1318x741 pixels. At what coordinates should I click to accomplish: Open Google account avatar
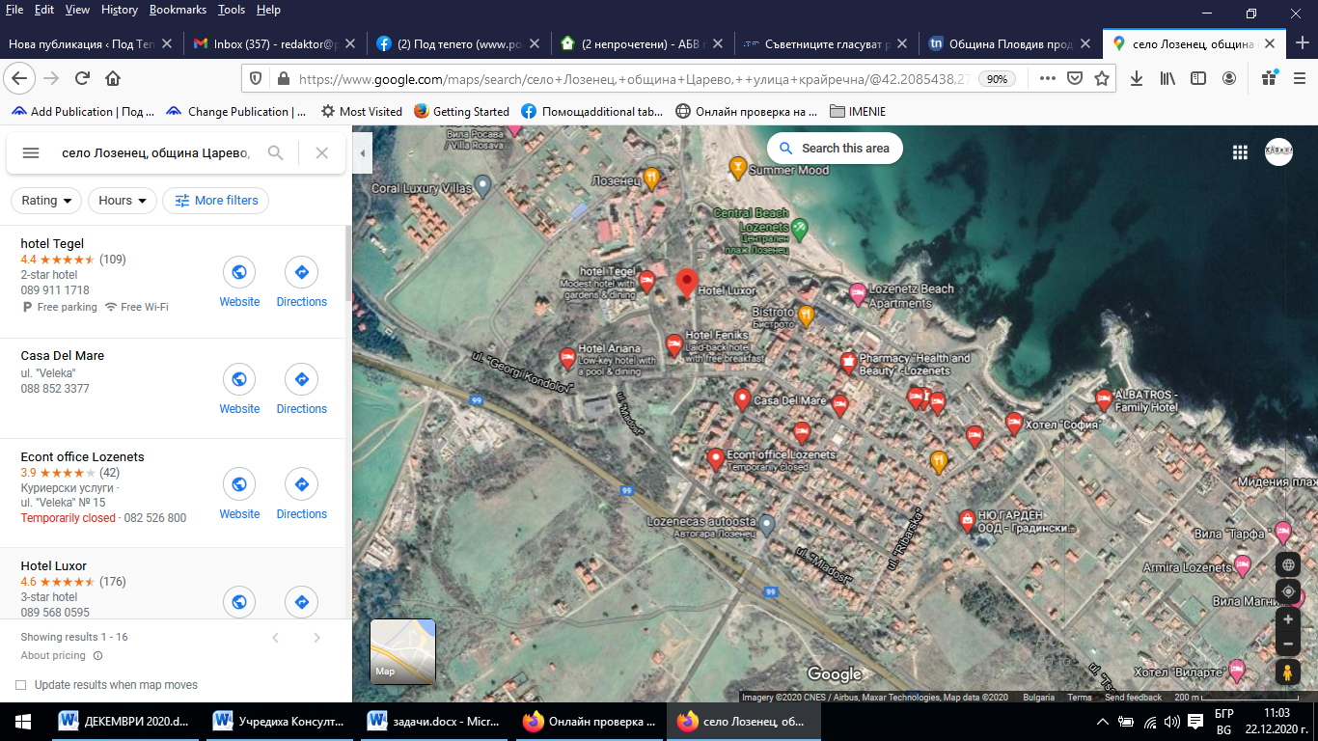1278,151
